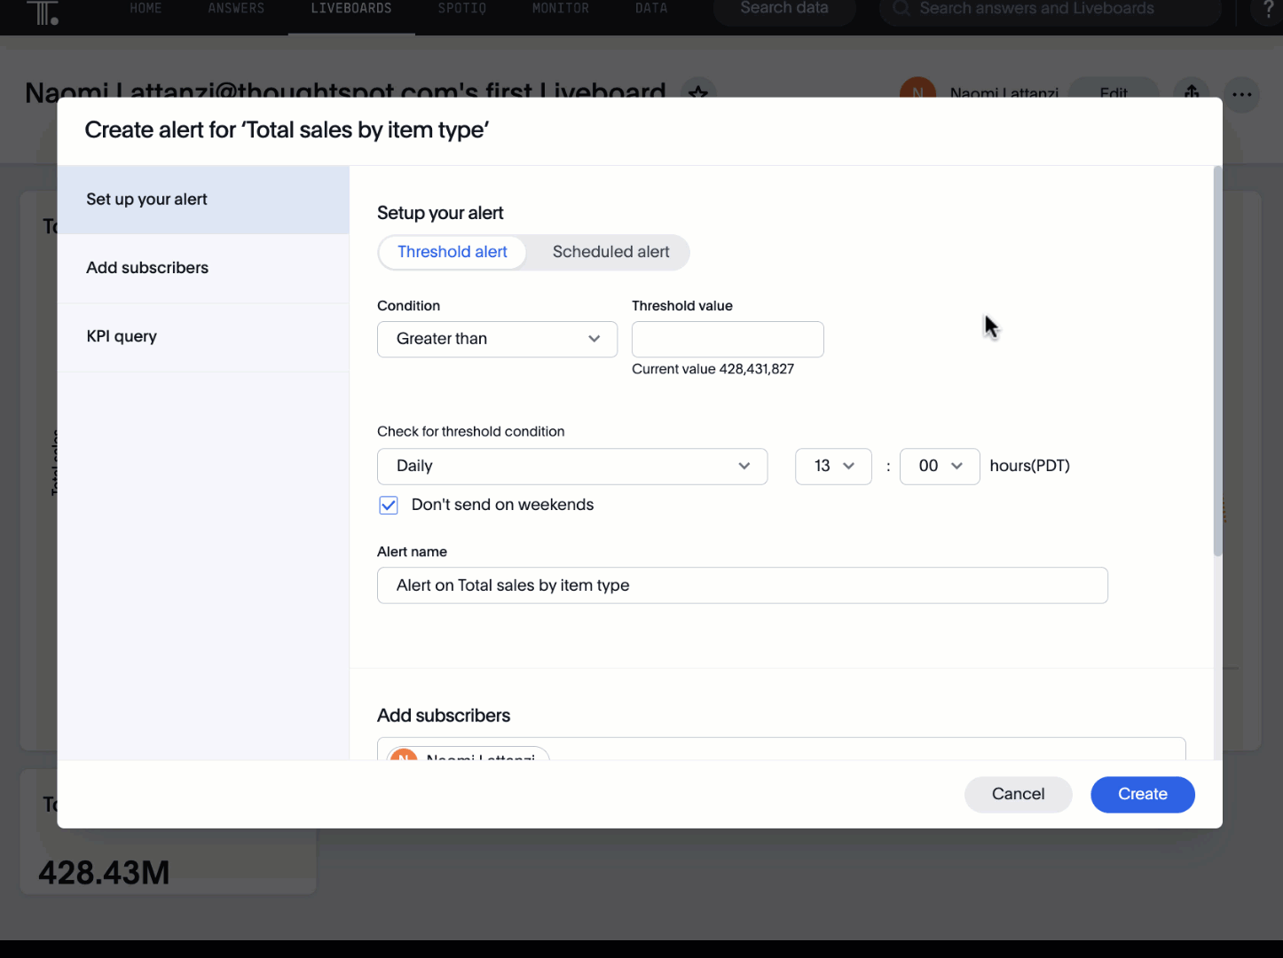The width and height of the screenshot is (1283, 958).
Task: Open the hour dropdown showing 13
Action: click(833, 467)
